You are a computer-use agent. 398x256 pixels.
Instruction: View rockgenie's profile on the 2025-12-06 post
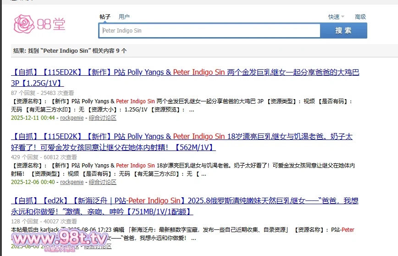click(72, 182)
